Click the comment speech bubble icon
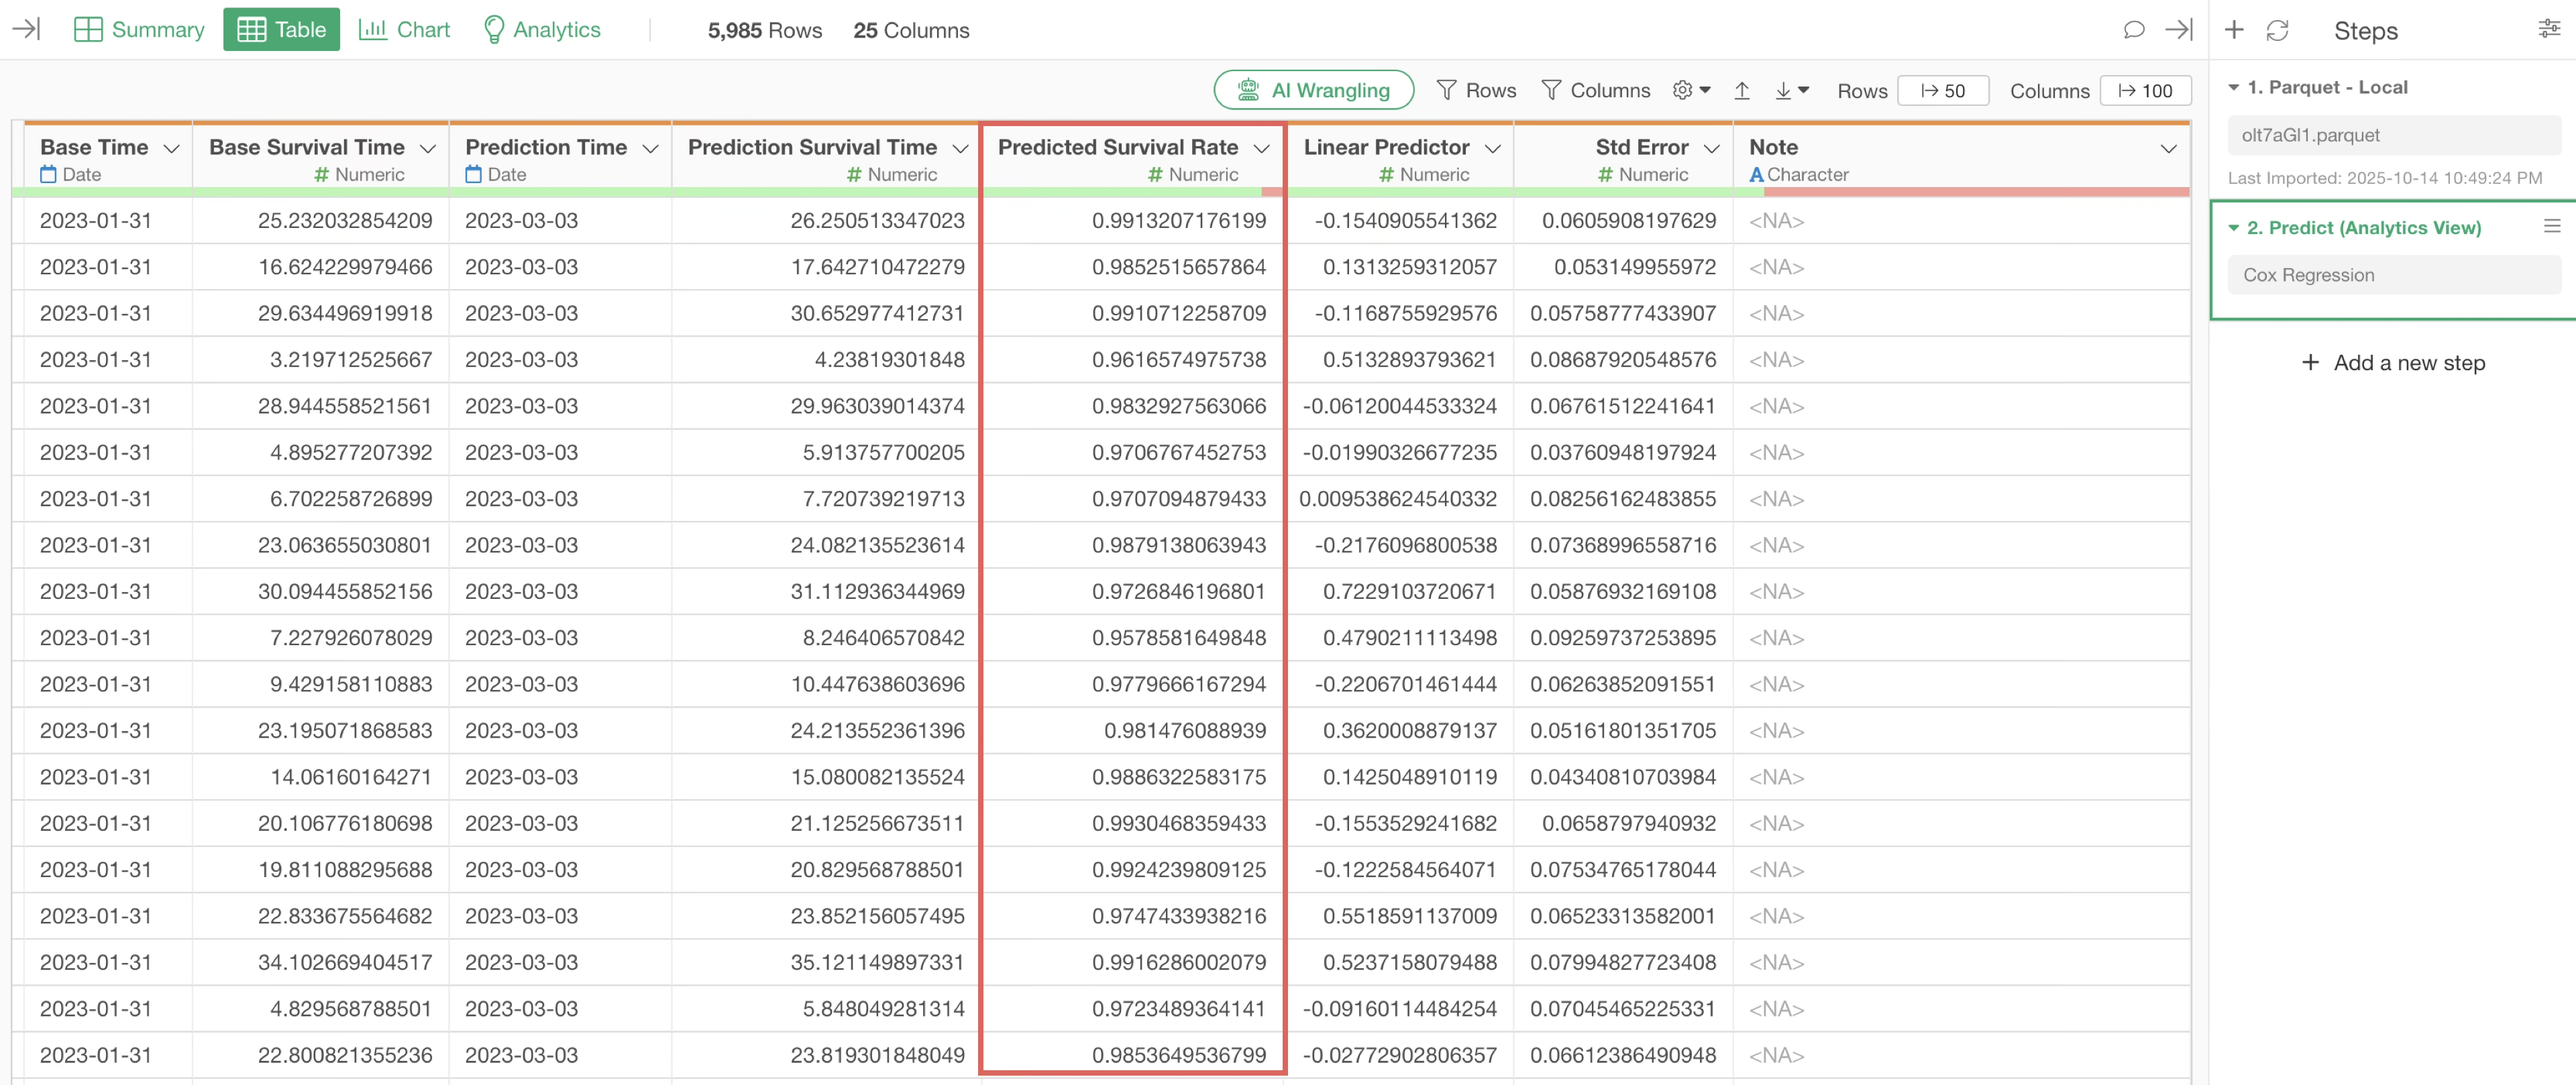The width and height of the screenshot is (2576, 1085). (x=2133, y=30)
